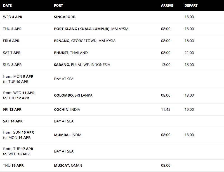Click the DEPART column header
The image size is (224, 172).
pos(191,6)
